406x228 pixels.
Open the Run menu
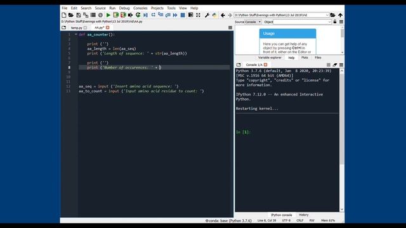tap(112, 8)
